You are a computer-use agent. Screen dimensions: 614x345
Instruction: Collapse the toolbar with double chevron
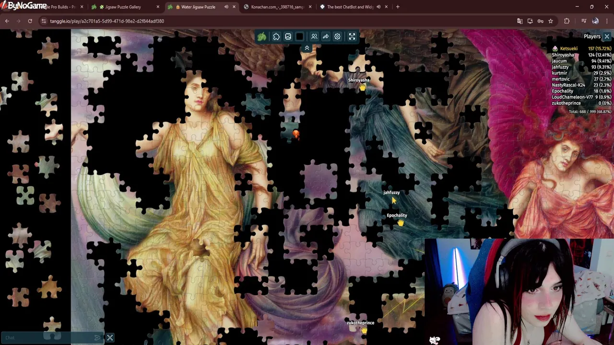point(307,48)
